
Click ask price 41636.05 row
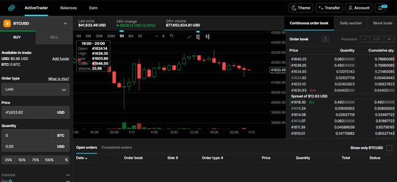tap(342, 65)
